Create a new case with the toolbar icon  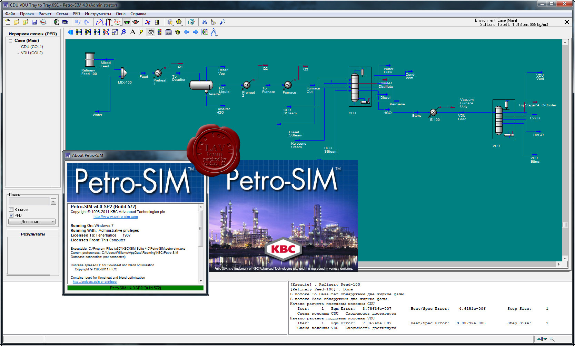(8, 22)
